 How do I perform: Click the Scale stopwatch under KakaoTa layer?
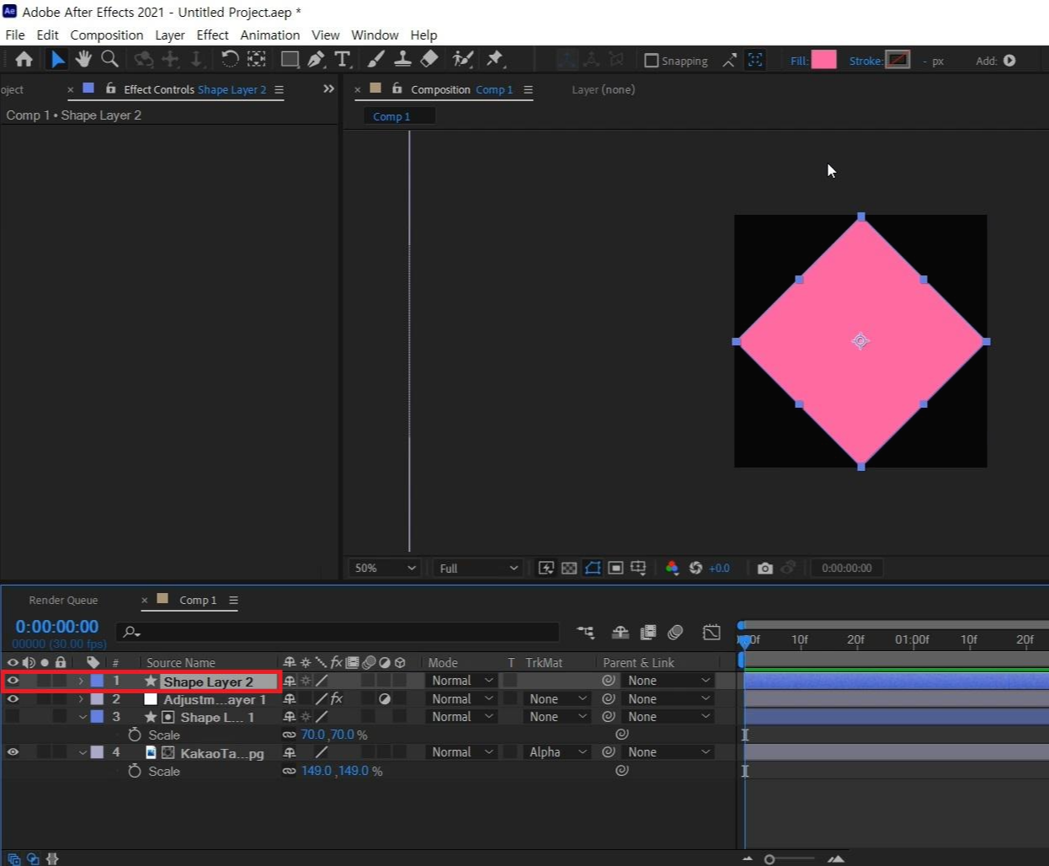(134, 771)
